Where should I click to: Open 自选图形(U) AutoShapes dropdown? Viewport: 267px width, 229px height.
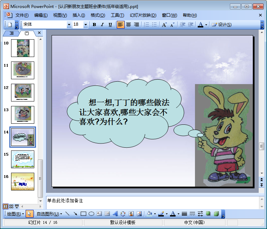click(49, 214)
